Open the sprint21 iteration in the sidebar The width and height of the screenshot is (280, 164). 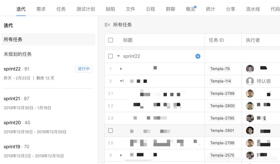click(12, 99)
